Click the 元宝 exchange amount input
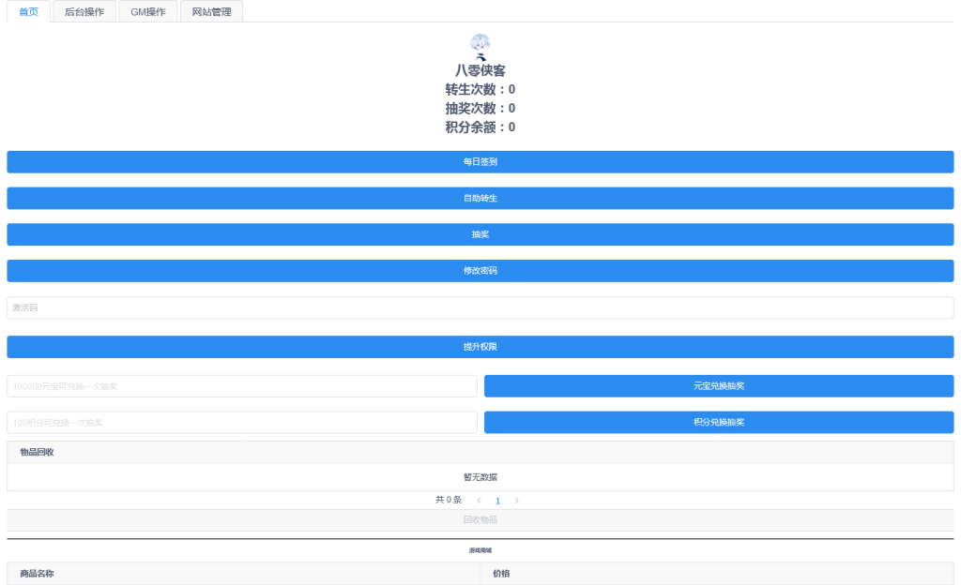961x585 pixels. 241,385
